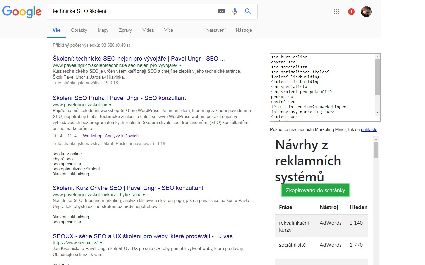This screenshot has width=425, height=265.
Task: Expand dropdown arrow next to pavelungr.cz/skoleni/ URL
Action: (x=110, y=105)
